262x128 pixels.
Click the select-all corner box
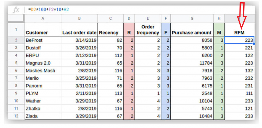click(x=16, y=18)
